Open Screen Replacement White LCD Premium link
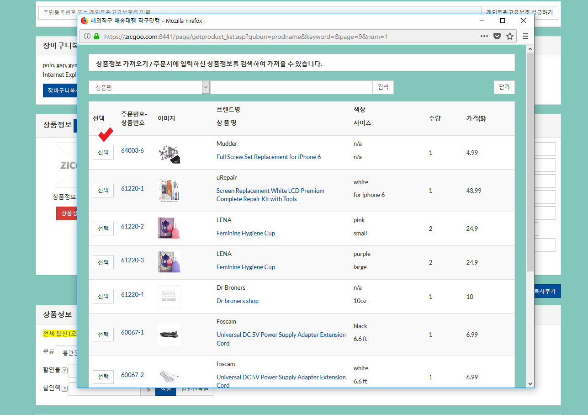The image size is (588, 415). [270, 195]
